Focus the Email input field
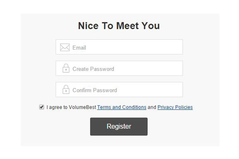This screenshot has height=159, width=239. 119,47
